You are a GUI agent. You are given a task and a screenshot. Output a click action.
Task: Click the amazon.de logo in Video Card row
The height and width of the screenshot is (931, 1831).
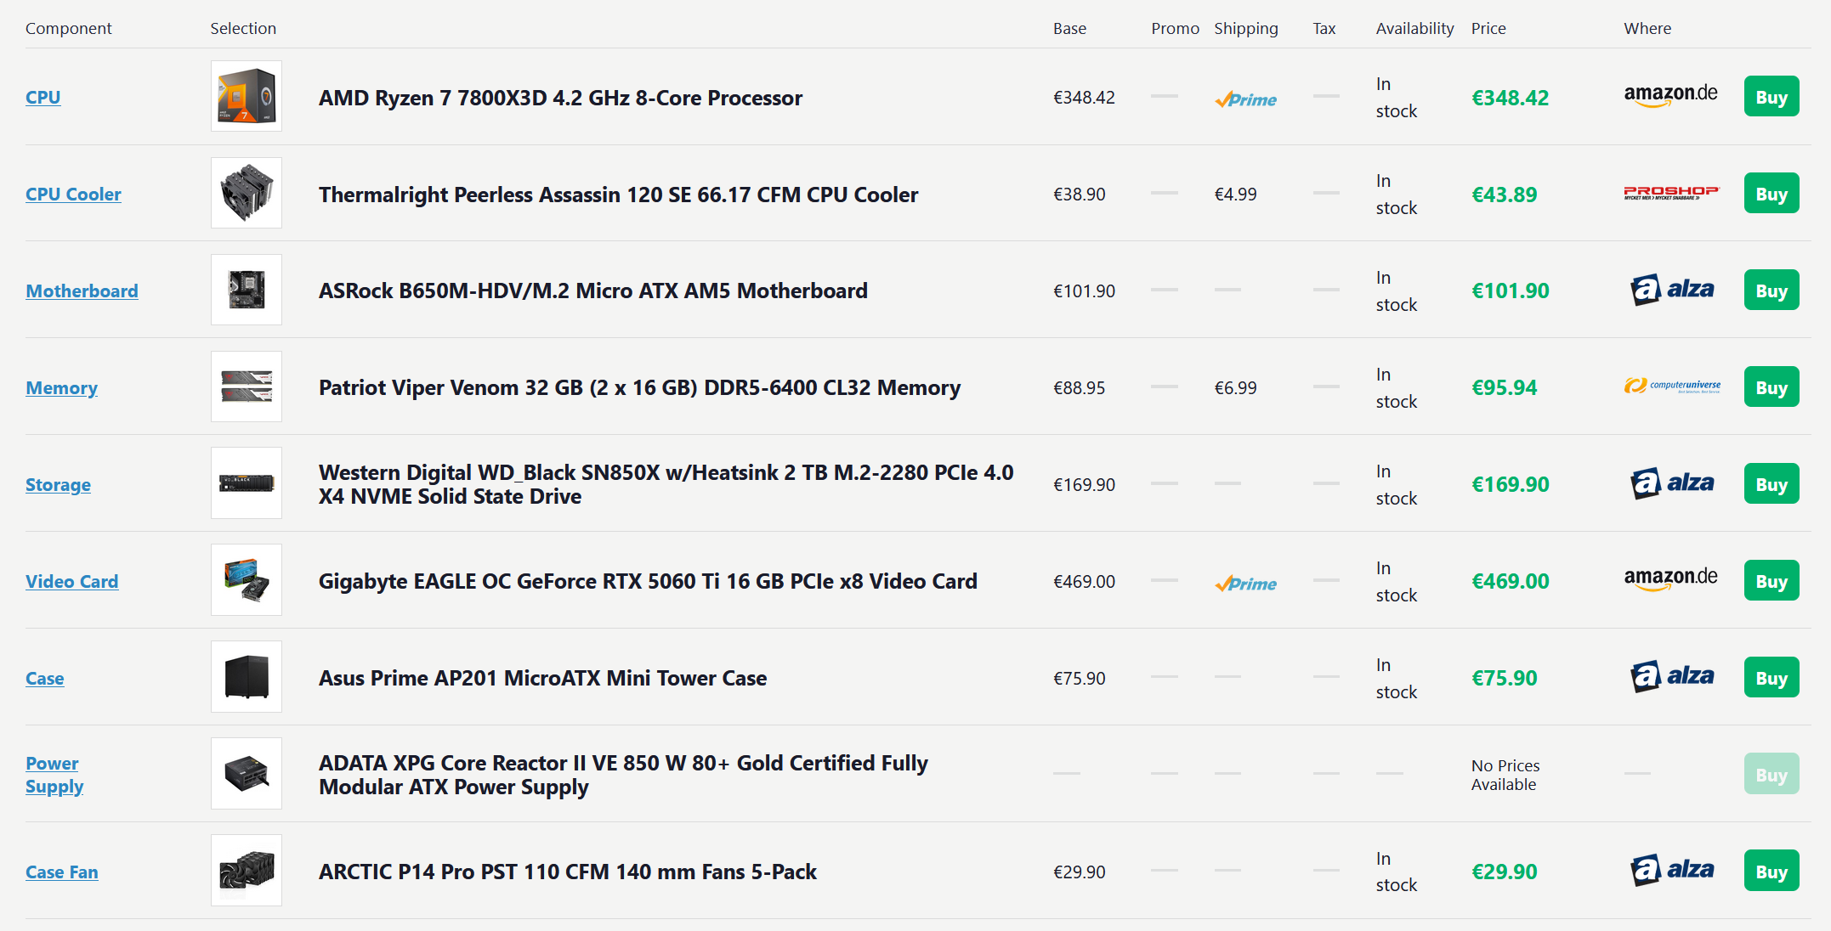(x=1670, y=580)
